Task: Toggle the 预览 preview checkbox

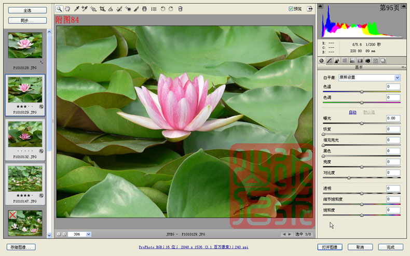Action: click(291, 9)
